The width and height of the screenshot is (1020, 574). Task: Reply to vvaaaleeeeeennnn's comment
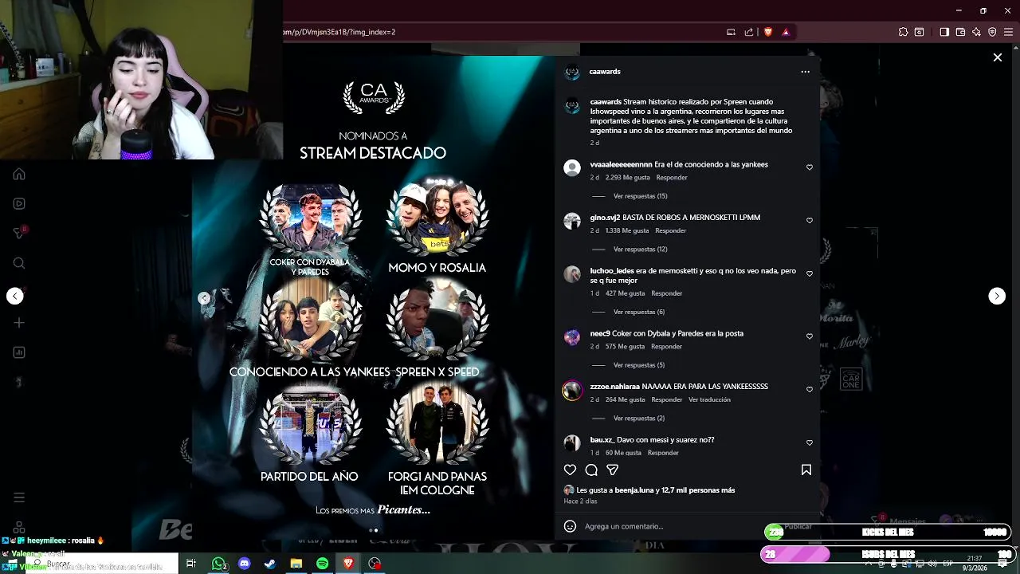click(672, 178)
